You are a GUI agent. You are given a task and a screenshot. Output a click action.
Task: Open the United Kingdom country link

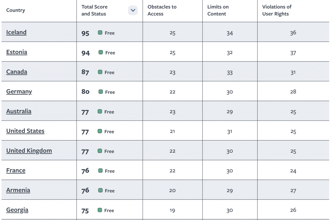(x=29, y=151)
